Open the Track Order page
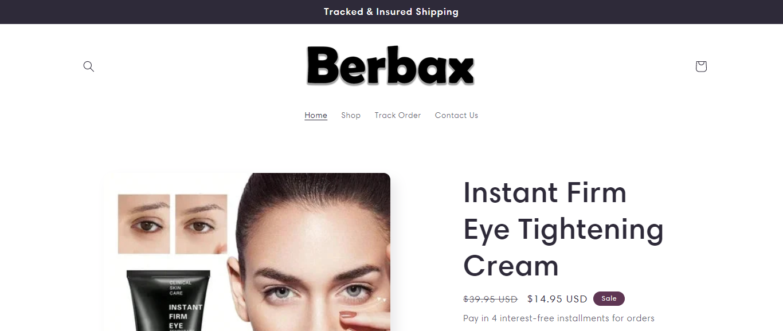Screen dimensions: 783x331 point(398,115)
